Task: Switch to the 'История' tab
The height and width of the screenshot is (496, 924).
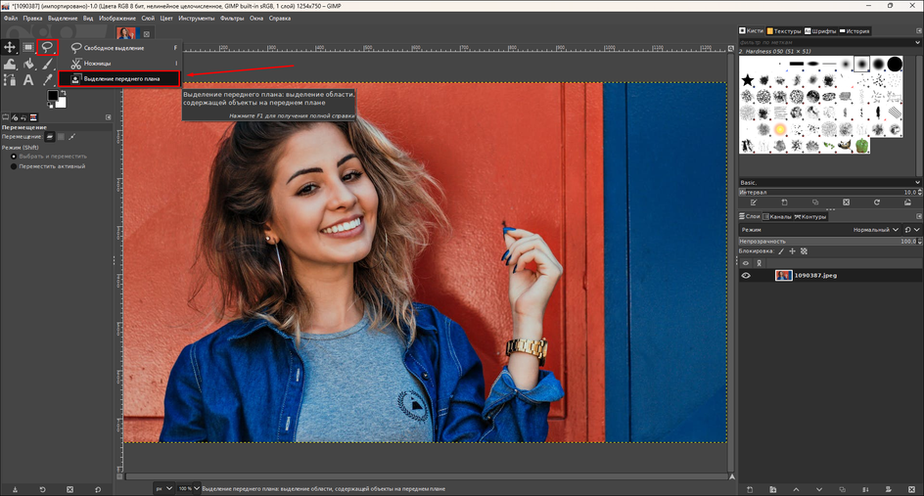Action: point(855,30)
